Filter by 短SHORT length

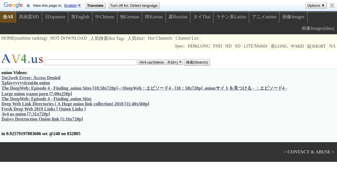point(316,46)
